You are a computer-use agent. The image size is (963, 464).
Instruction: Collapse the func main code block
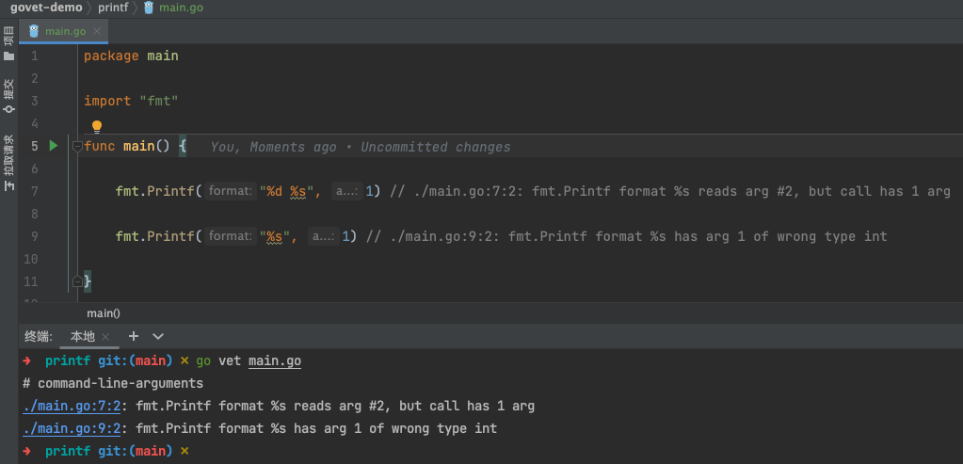tap(77, 147)
